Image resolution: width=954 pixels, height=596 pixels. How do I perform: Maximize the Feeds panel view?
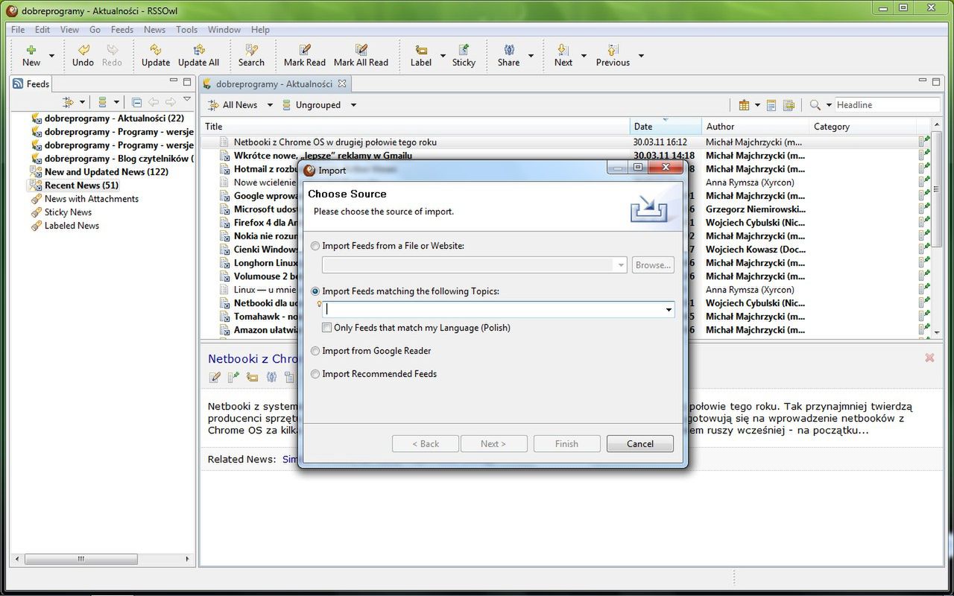pyautogui.click(x=187, y=82)
